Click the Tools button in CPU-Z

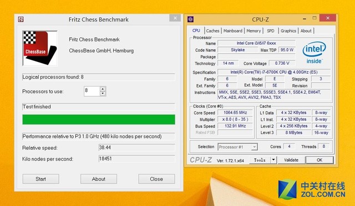260,160
